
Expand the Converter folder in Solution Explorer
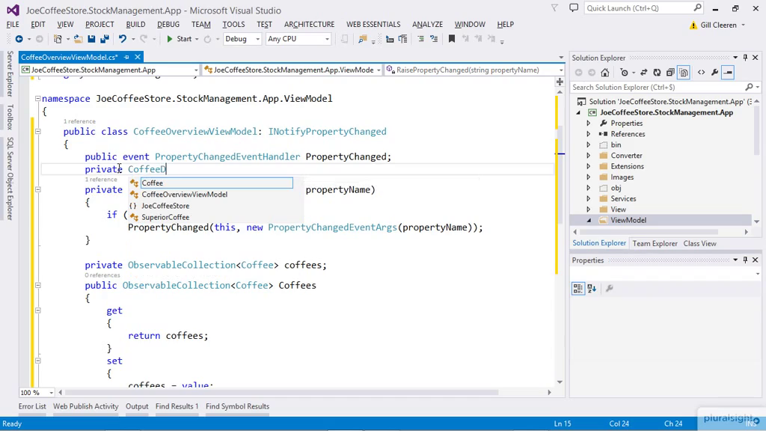(589, 156)
